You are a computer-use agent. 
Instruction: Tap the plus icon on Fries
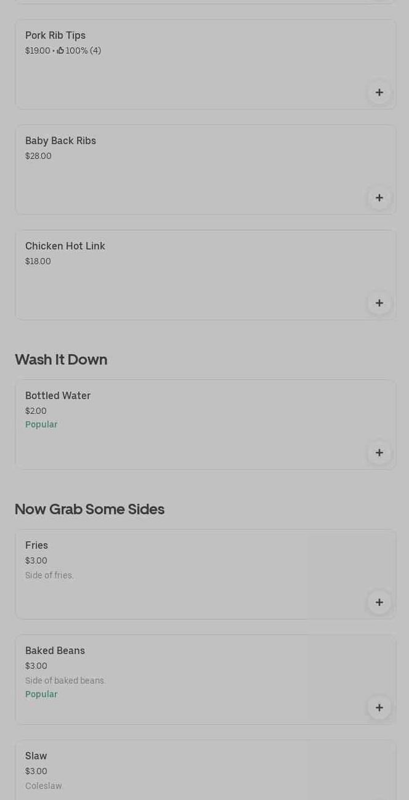pos(379,602)
